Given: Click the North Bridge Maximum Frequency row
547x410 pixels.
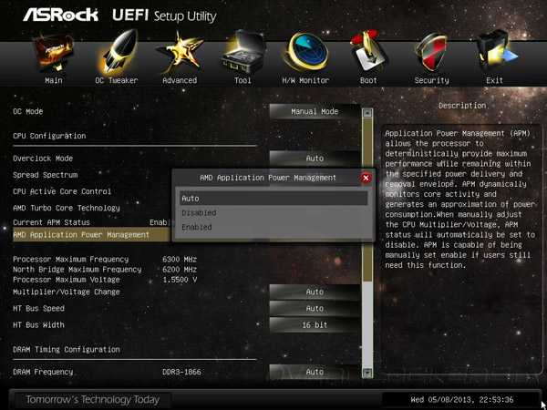Looking at the screenshot, I should tap(105, 270).
